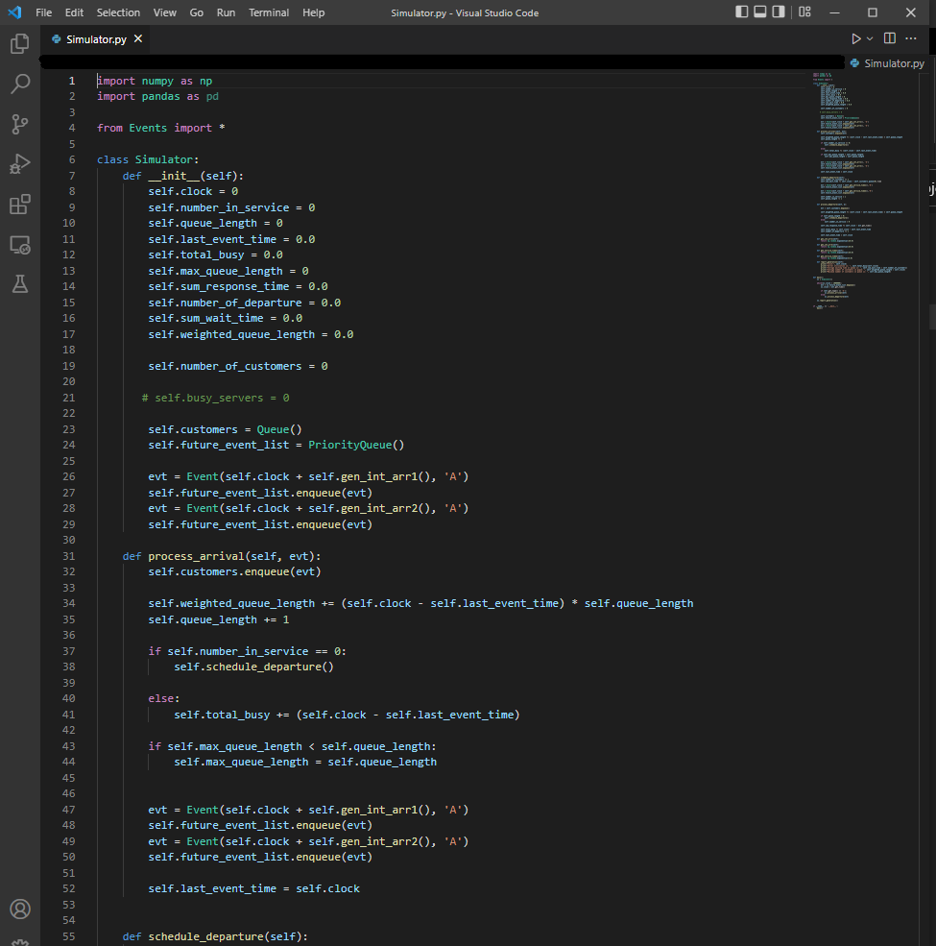
Task: Split the editor to the right
Action: click(x=889, y=38)
